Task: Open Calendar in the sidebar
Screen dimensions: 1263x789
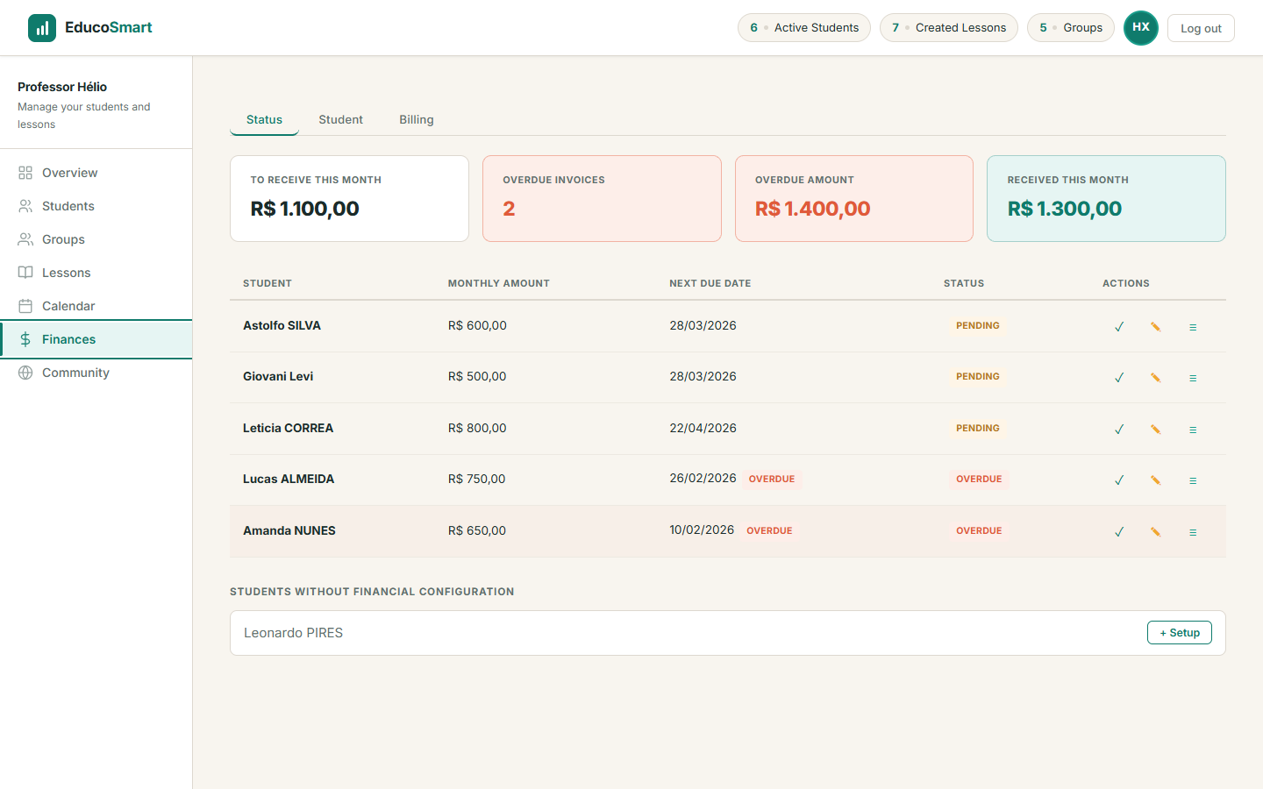Action: (x=68, y=306)
